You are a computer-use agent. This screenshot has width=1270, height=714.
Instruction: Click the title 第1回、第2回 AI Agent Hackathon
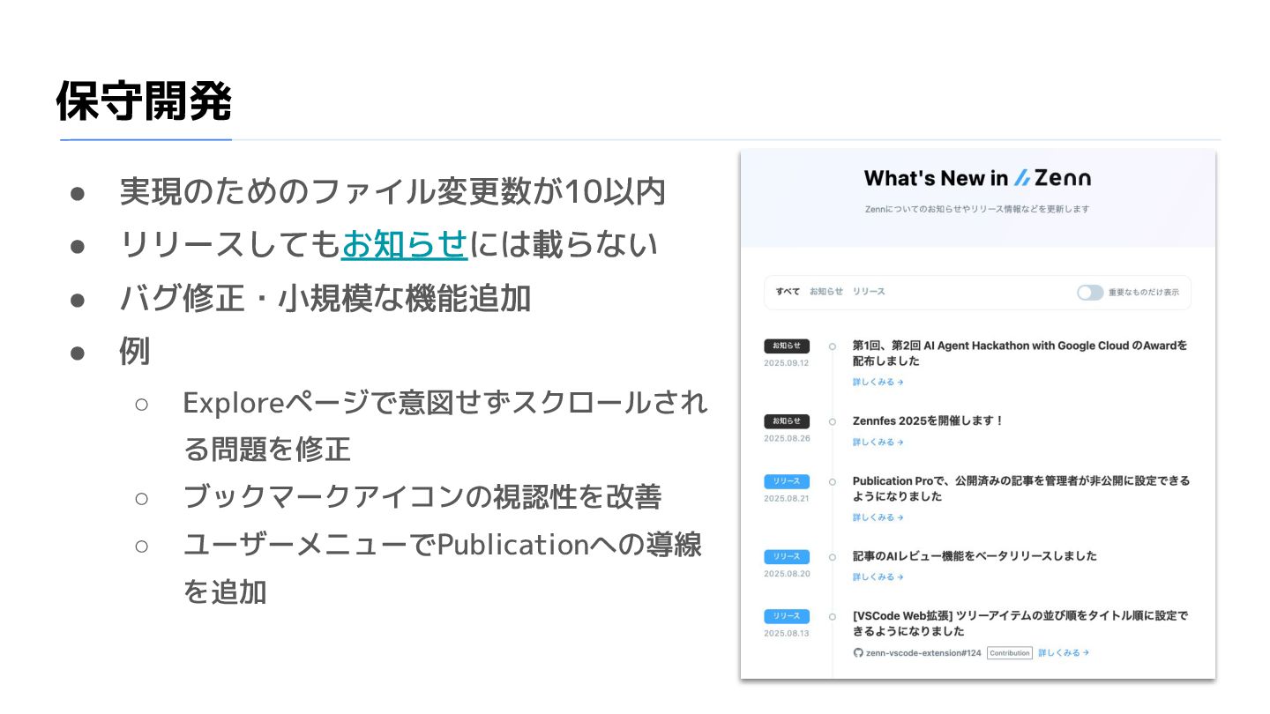pos(1020,353)
